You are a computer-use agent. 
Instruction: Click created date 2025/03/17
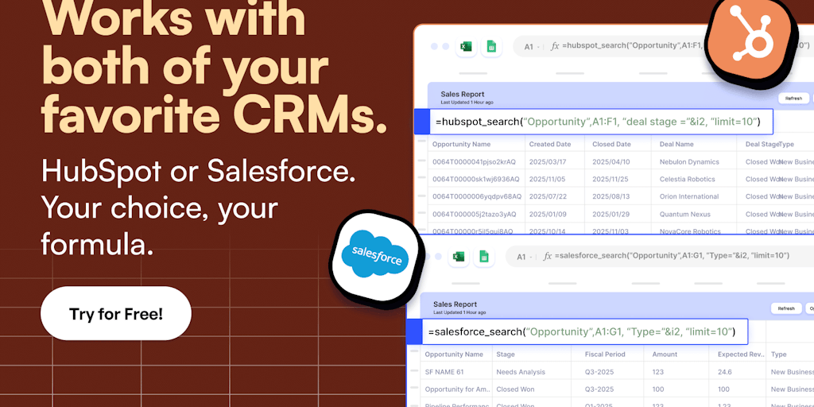(548, 162)
